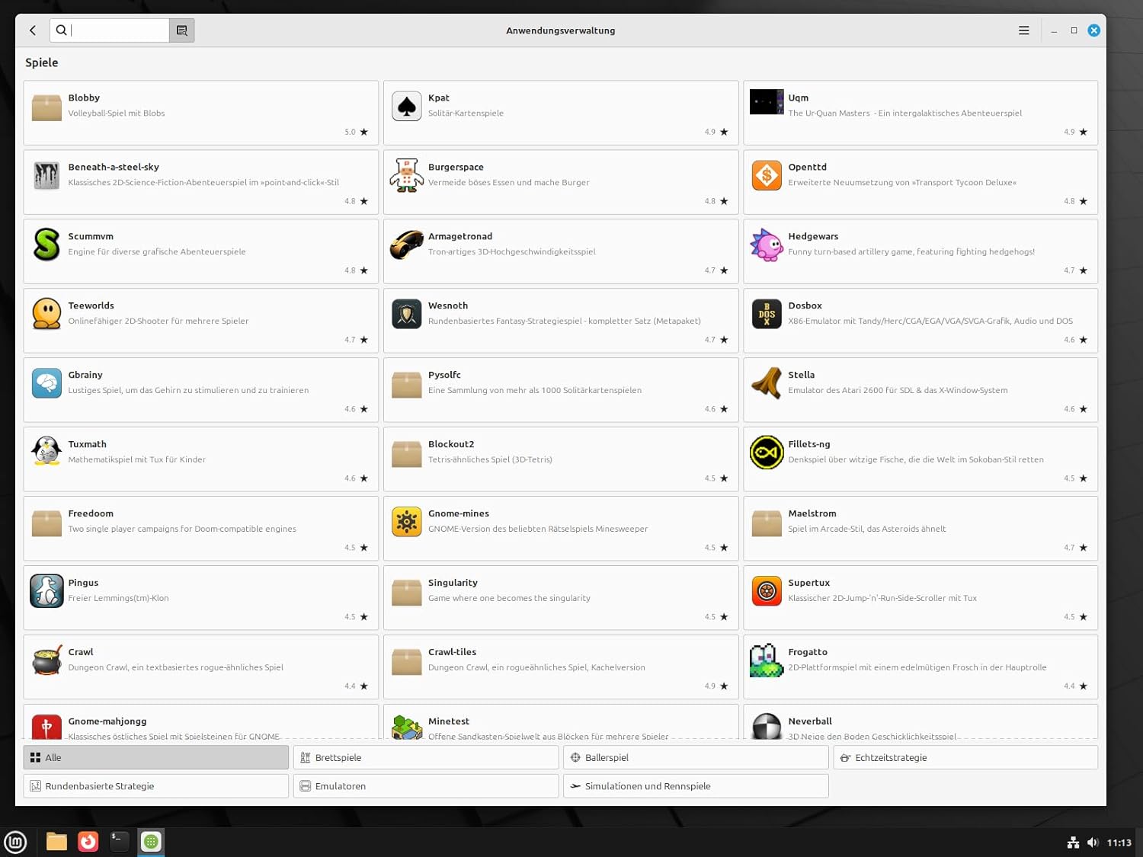Select the Blobby package icon
Image resolution: width=1143 pixels, height=857 pixels.
click(46, 107)
